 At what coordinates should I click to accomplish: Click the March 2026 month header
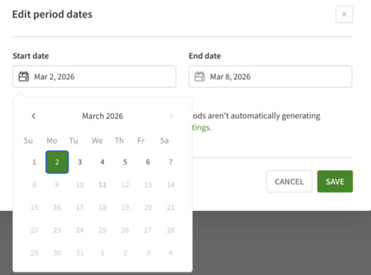point(103,116)
